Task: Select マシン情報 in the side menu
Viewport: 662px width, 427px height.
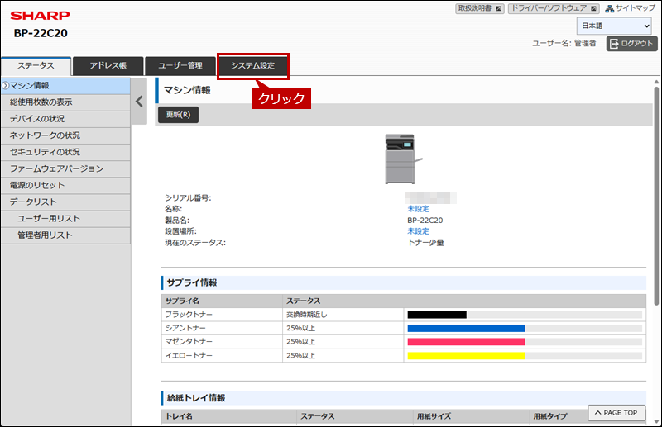Action: (x=65, y=86)
